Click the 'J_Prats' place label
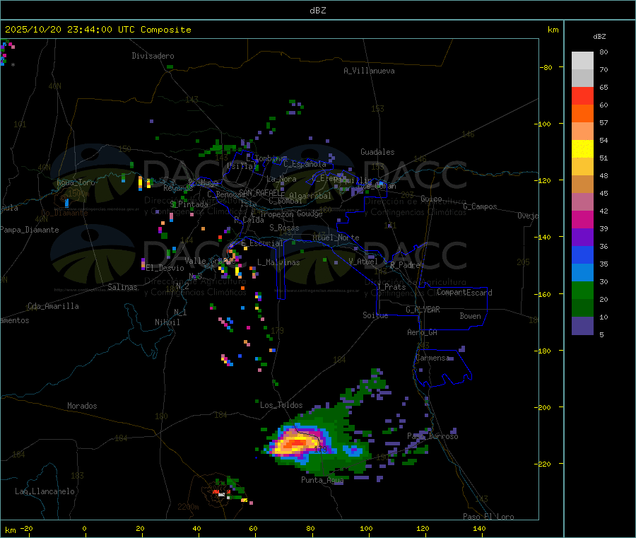This screenshot has height=538, width=636. [391, 287]
